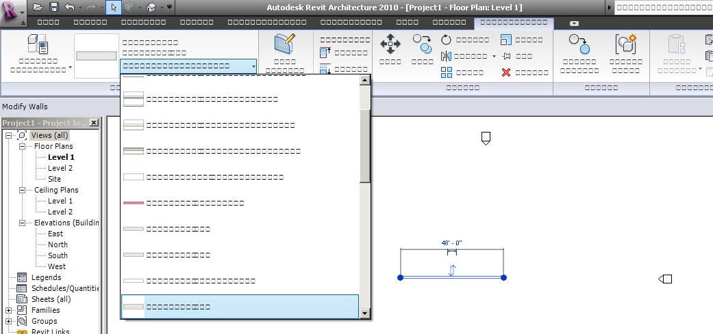
Task: Expand the Families node
Action: click(9, 310)
